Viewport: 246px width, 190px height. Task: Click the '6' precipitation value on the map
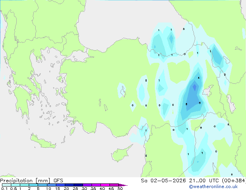200,103
